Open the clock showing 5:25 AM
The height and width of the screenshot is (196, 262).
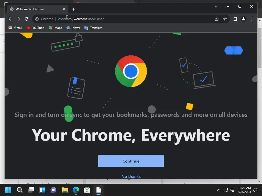tap(245, 190)
